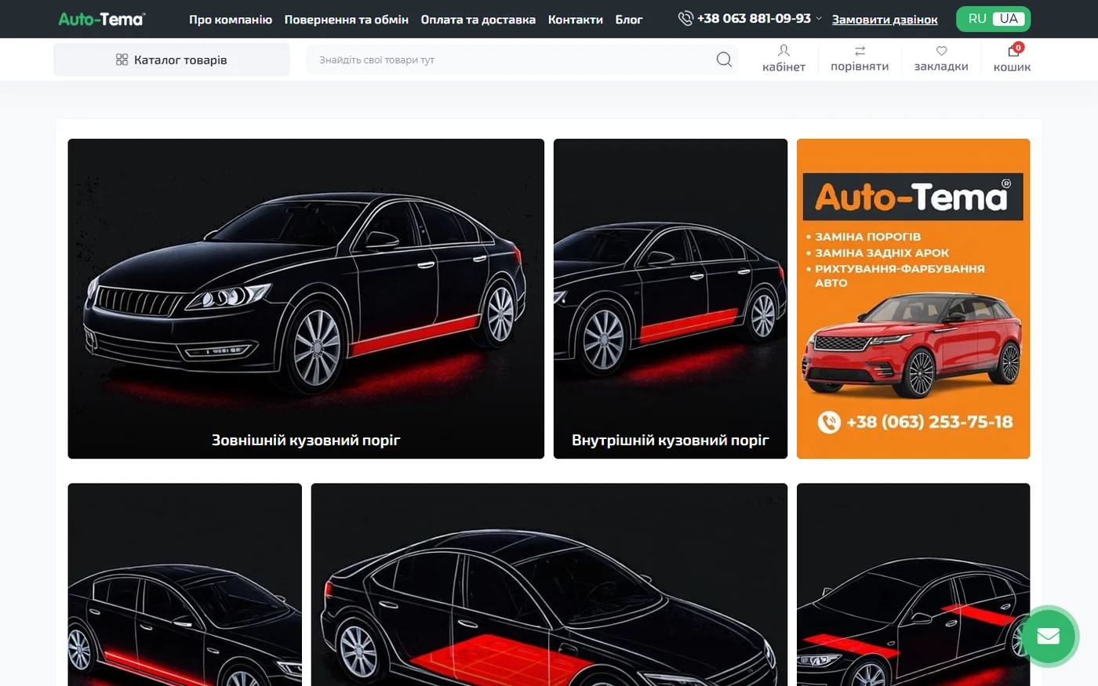Open the кабінет user account icon
Screen dimensions: 1098x686
784,51
